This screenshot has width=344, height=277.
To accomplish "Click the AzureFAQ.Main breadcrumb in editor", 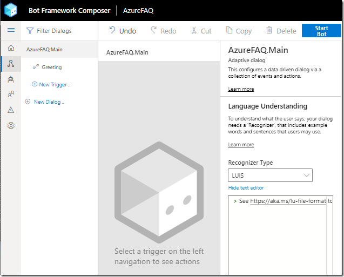I will click(127, 52).
